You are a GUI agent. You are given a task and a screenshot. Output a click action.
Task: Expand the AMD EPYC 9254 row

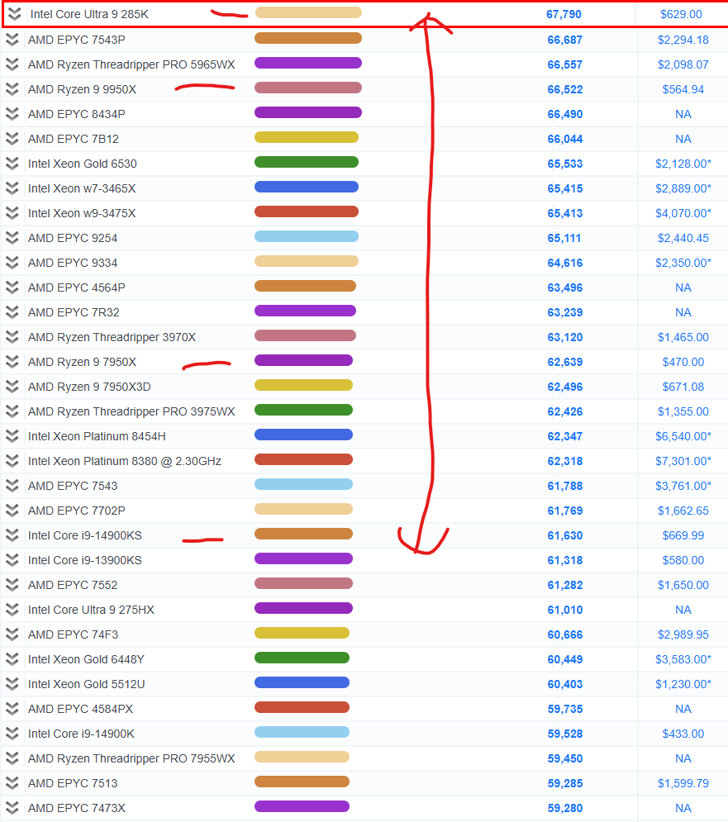(12, 238)
